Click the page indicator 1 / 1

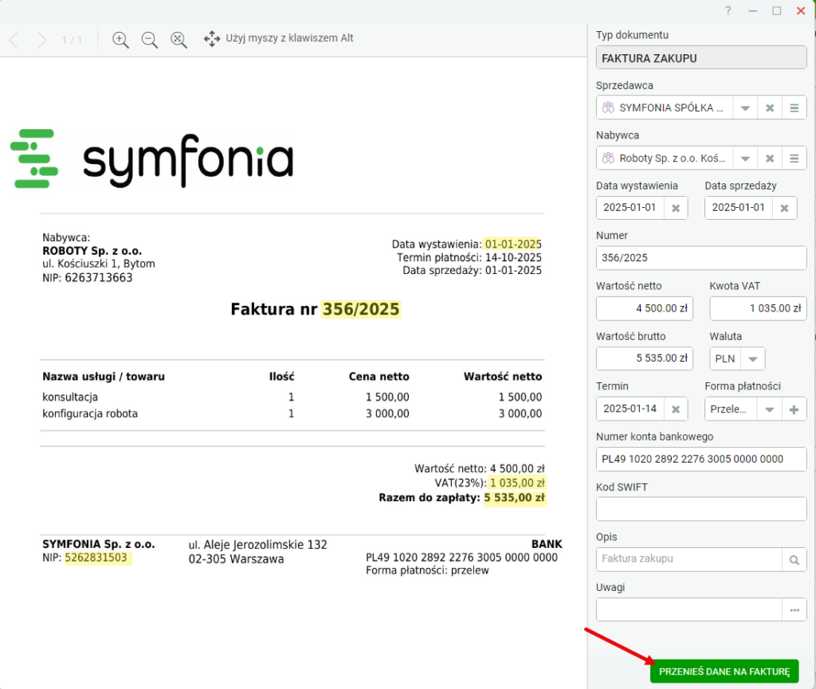point(73,40)
